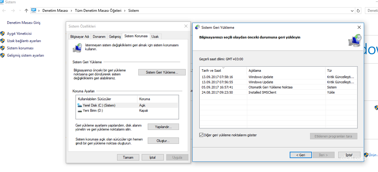Click Sistem text in breadcrumb path

tap(133, 11)
